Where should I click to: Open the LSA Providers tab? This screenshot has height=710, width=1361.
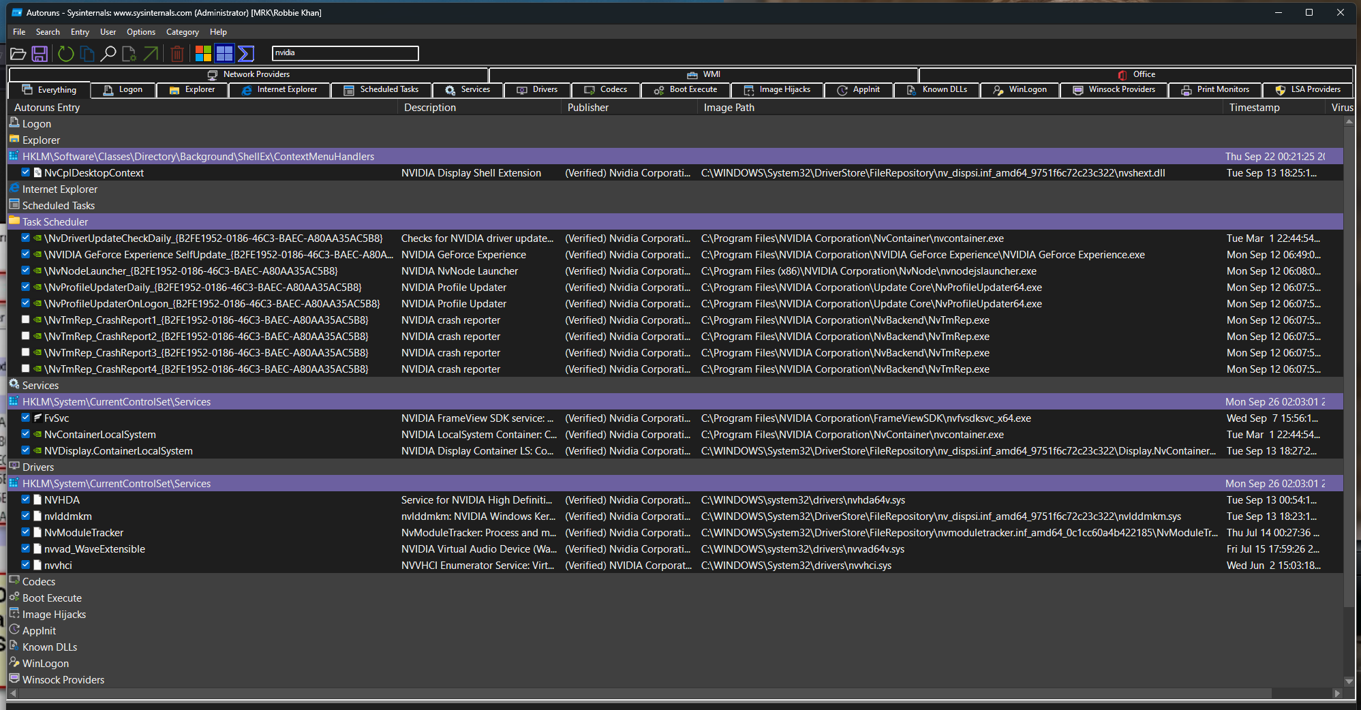click(1308, 90)
